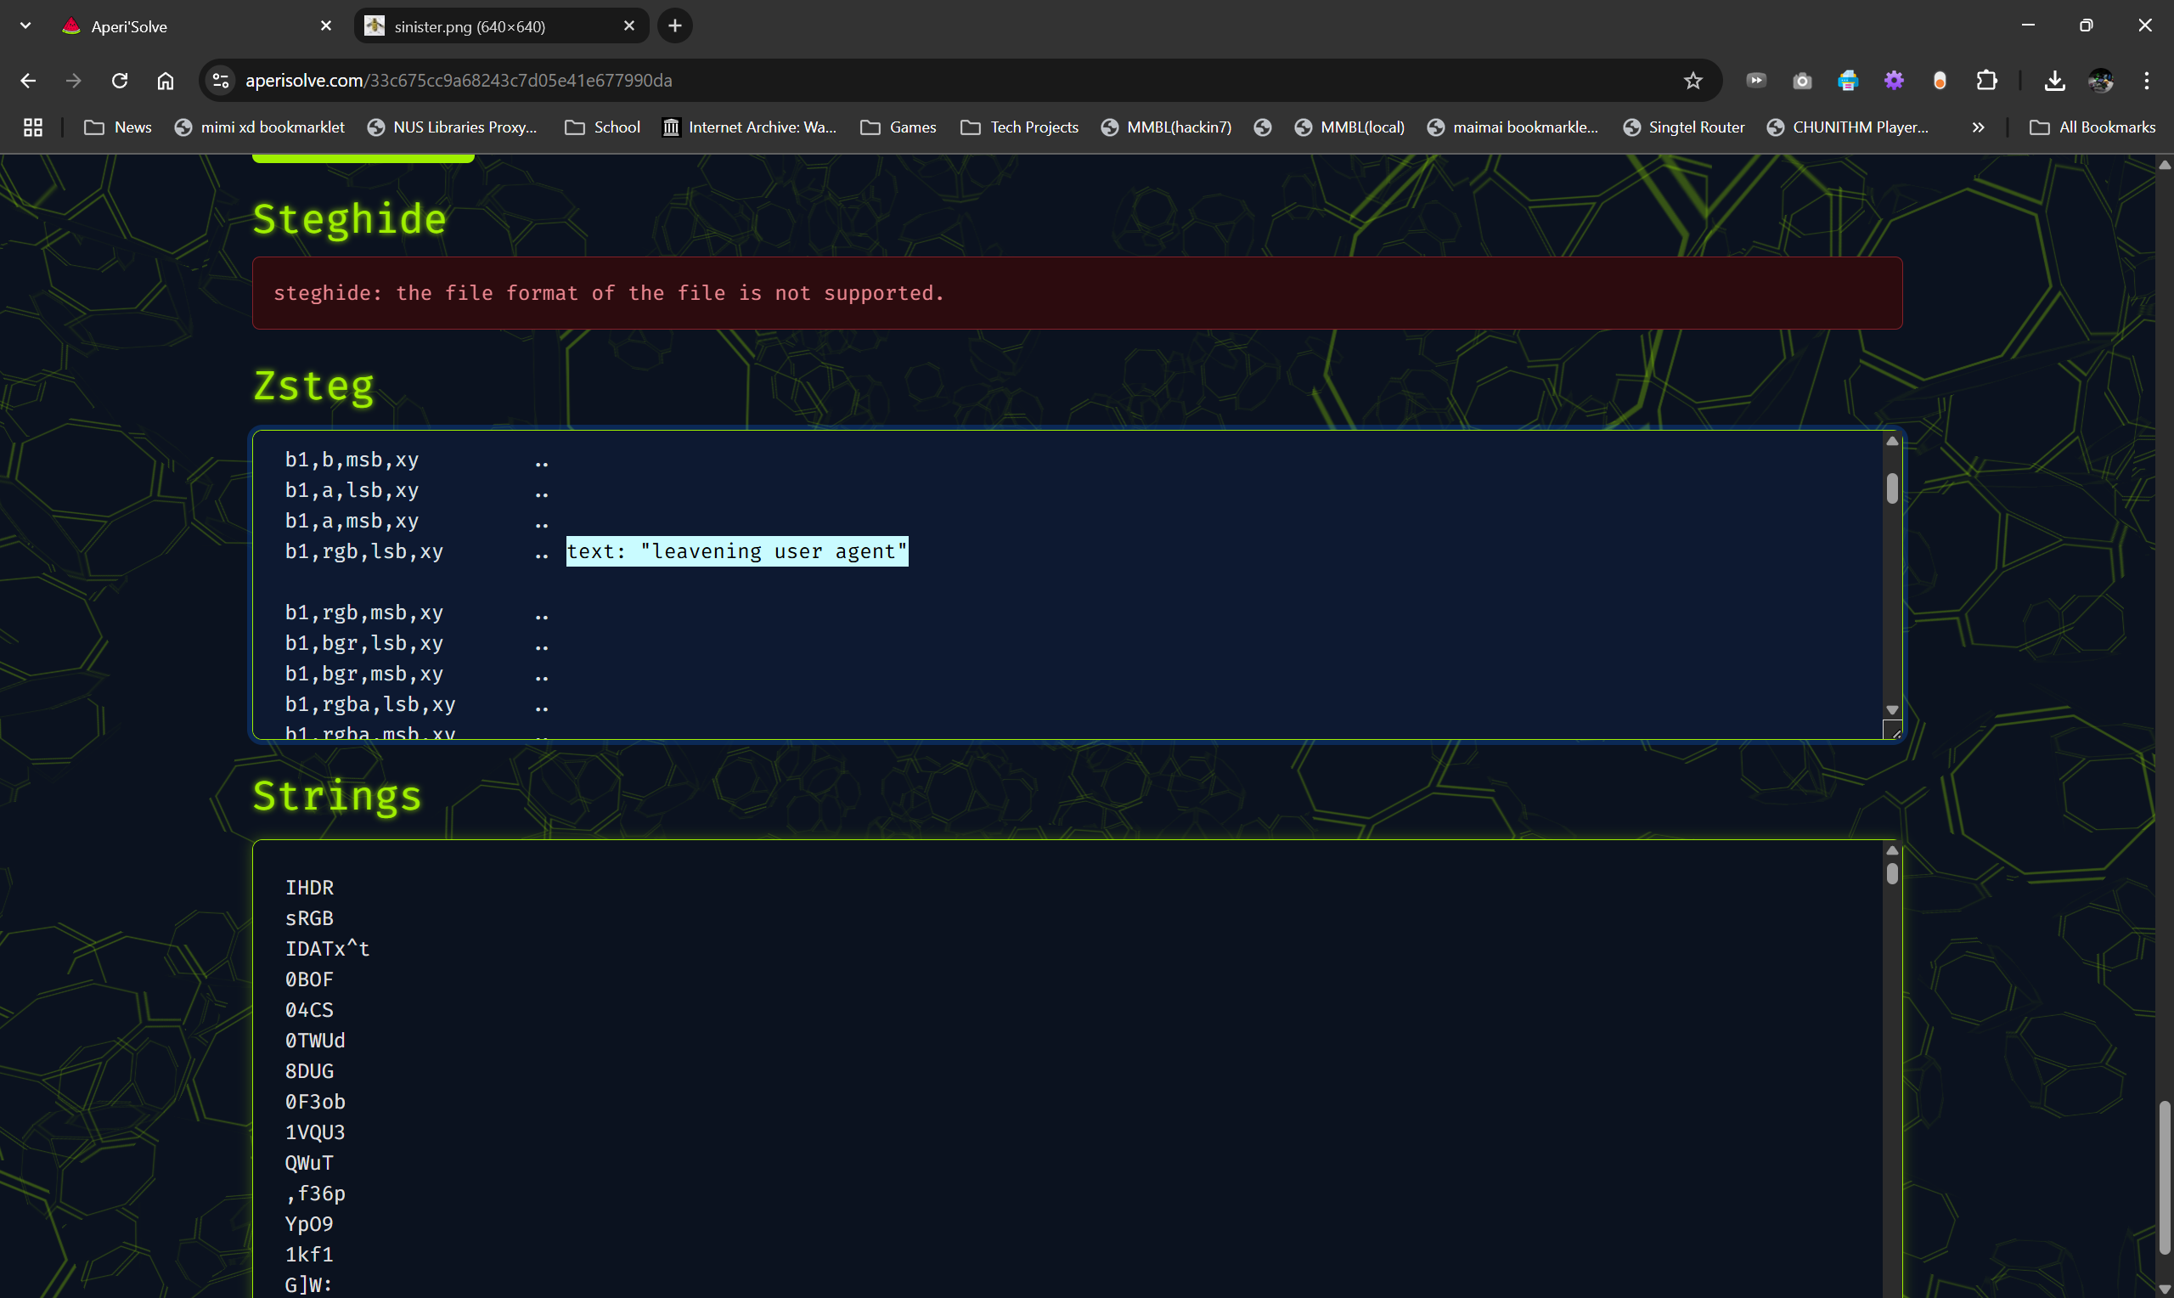Reload the Aperi'Solve page
The width and height of the screenshot is (2174, 1298).
[120, 81]
